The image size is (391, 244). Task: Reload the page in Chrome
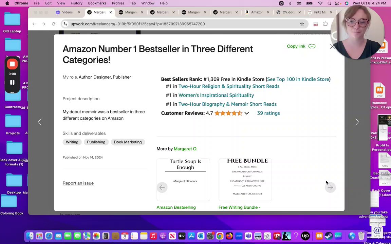pyautogui.click(x=53, y=24)
